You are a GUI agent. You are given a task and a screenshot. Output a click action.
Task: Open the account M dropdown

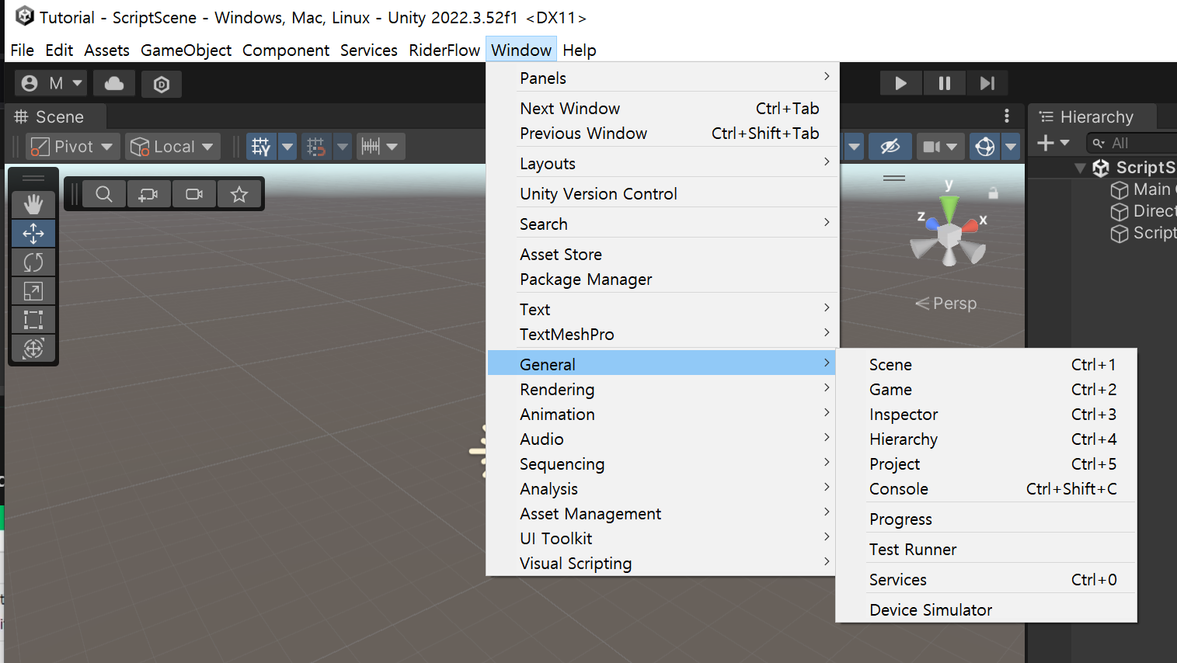51,84
